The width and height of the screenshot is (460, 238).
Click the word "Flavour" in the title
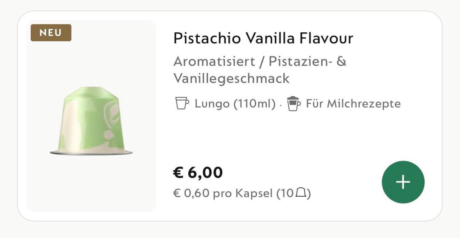pos(326,39)
